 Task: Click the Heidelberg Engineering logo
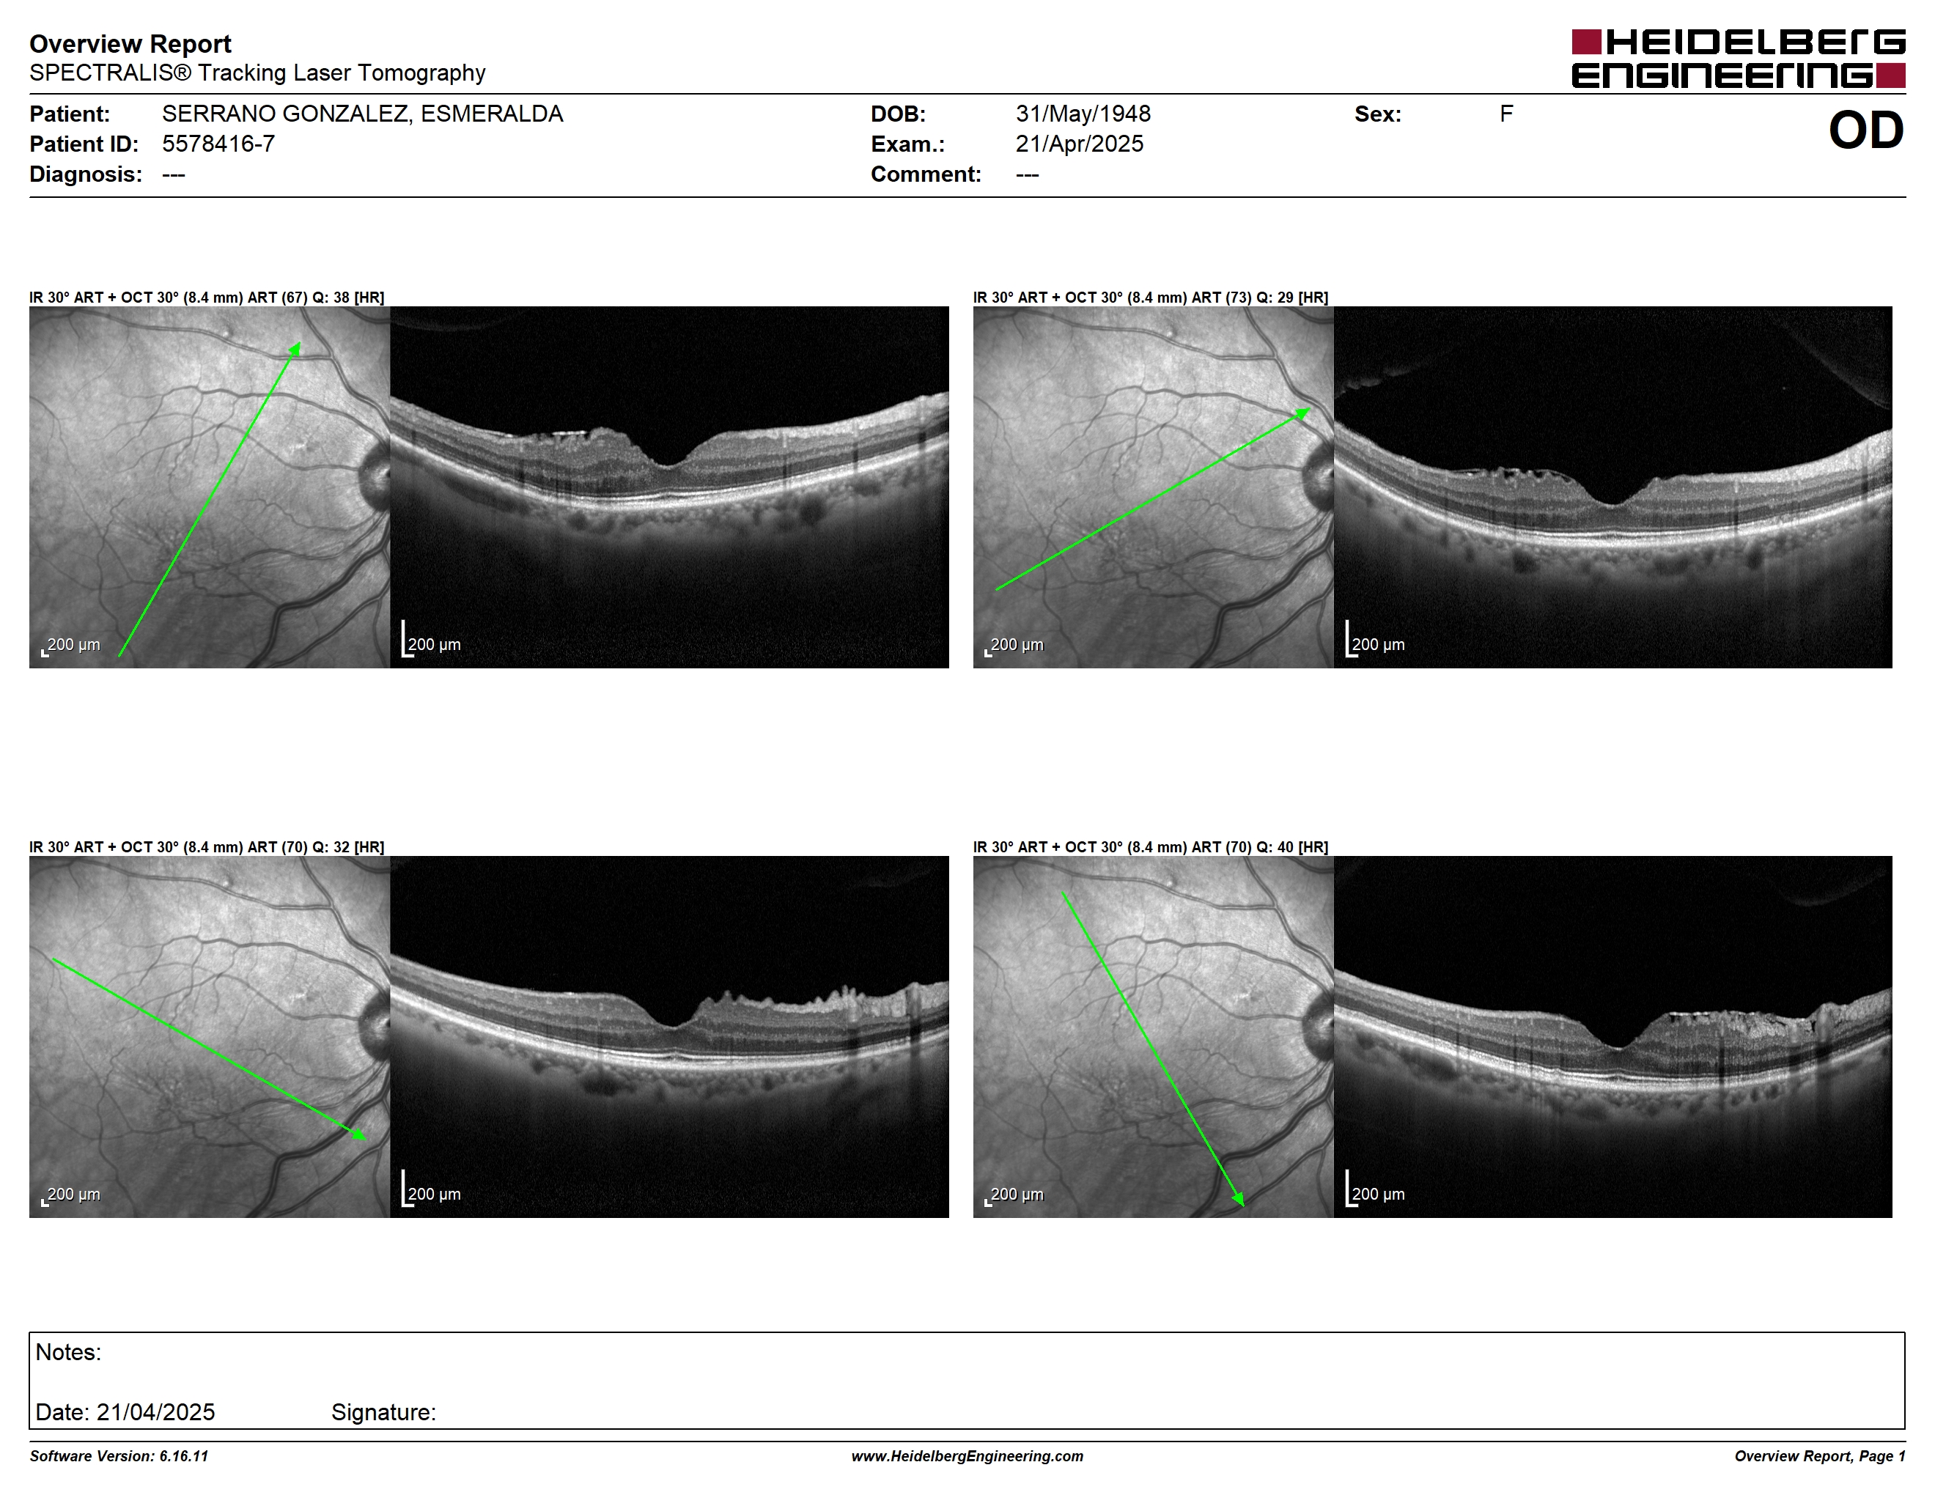pyautogui.click(x=1739, y=59)
